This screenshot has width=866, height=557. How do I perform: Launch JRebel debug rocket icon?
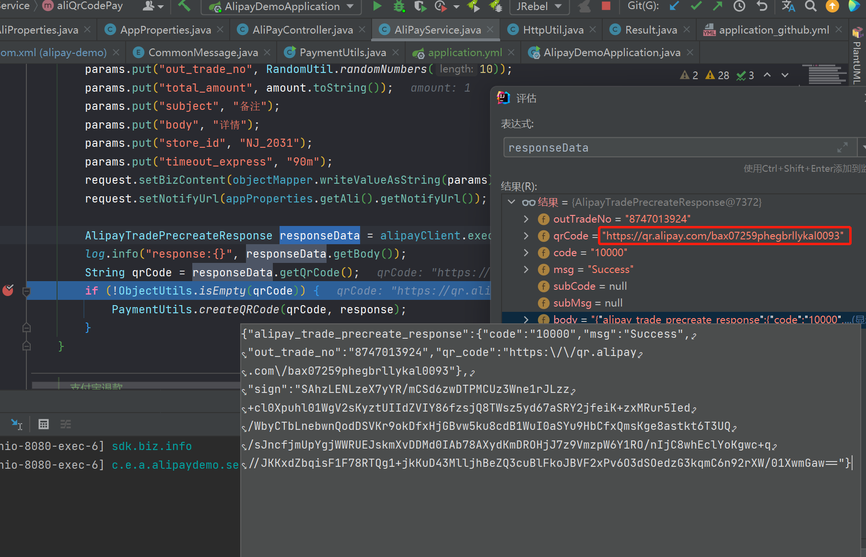[x=495, y=6]
